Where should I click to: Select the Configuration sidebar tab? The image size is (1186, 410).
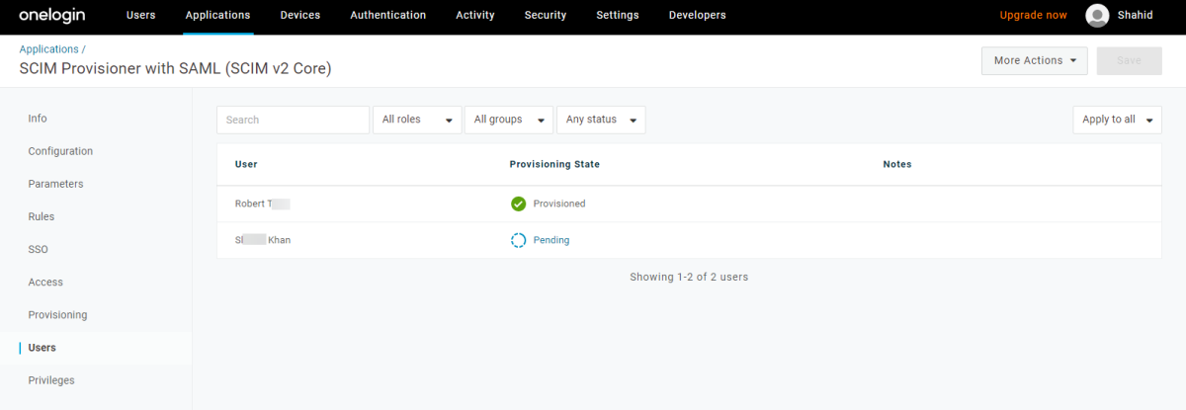(60, 151)
